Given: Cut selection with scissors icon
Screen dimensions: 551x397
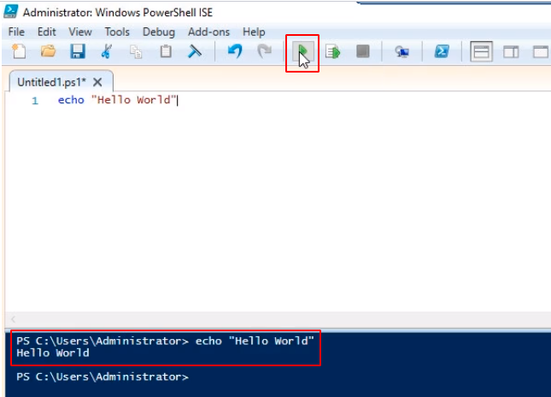Looking at the screenshot, I should click(107, 52).
